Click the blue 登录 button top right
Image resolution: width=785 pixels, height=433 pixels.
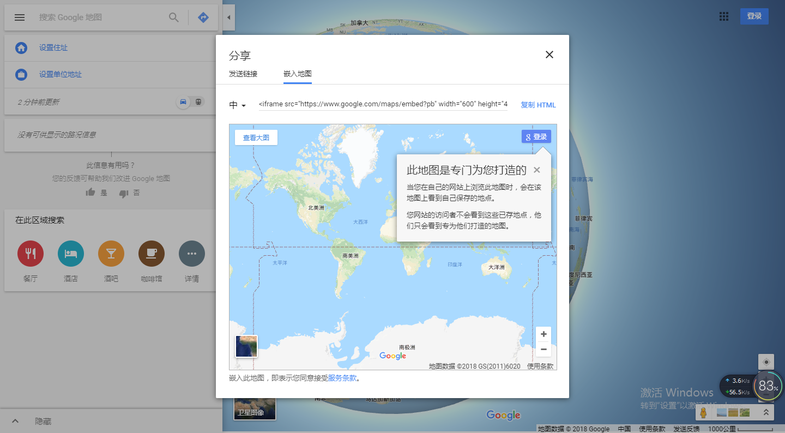click(754, 16)
